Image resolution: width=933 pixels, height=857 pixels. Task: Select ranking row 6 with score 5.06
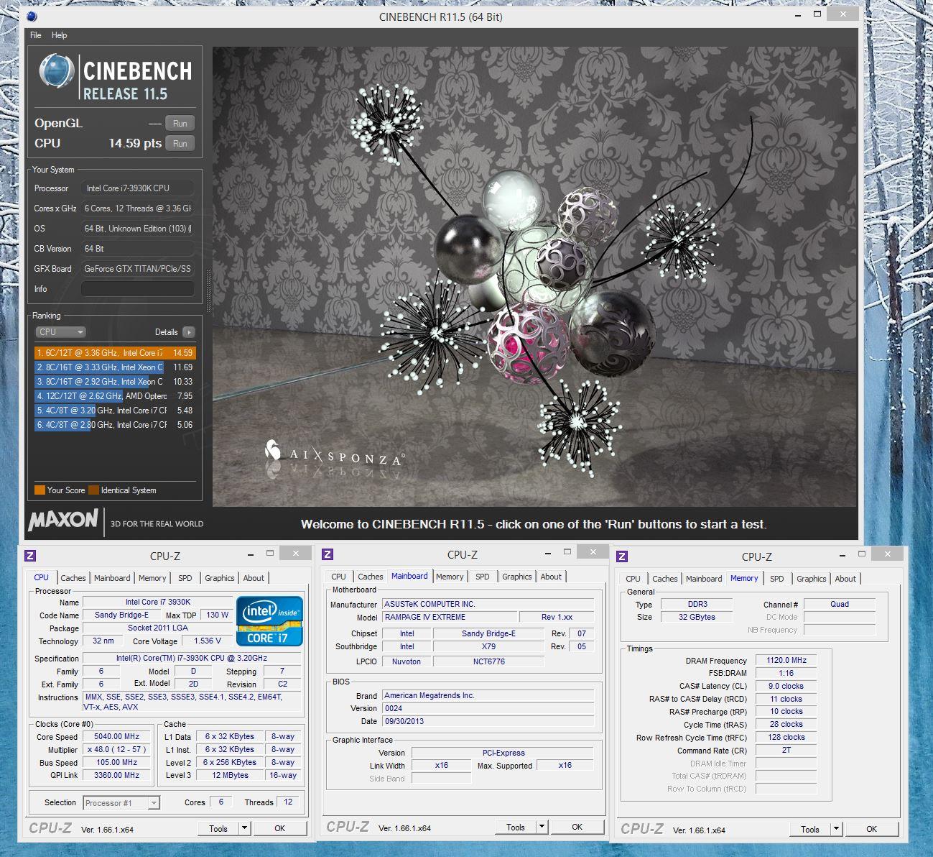(115, 425)
